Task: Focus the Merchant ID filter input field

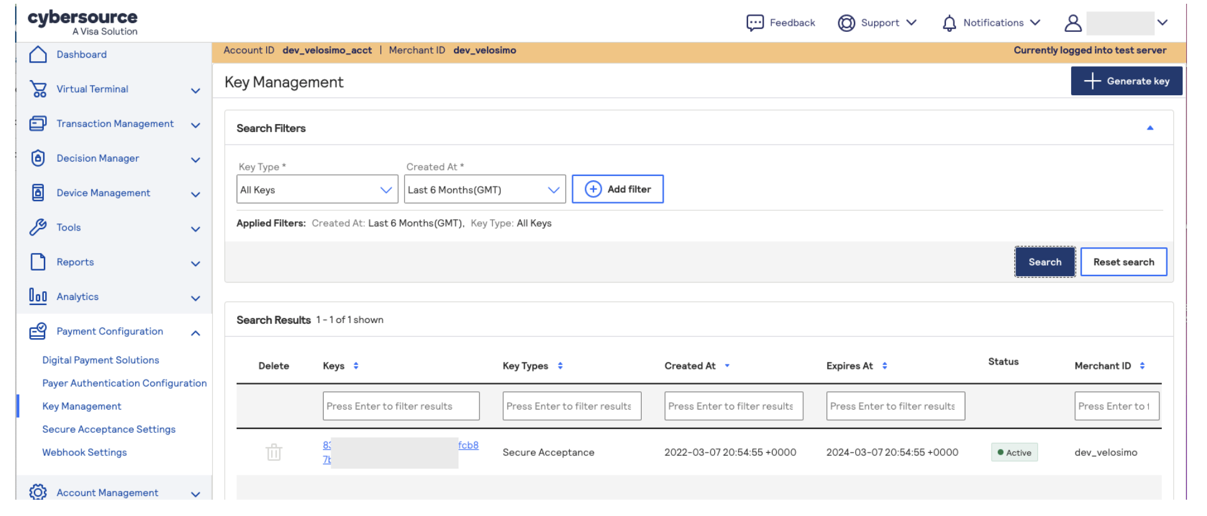Action: 1117,406
